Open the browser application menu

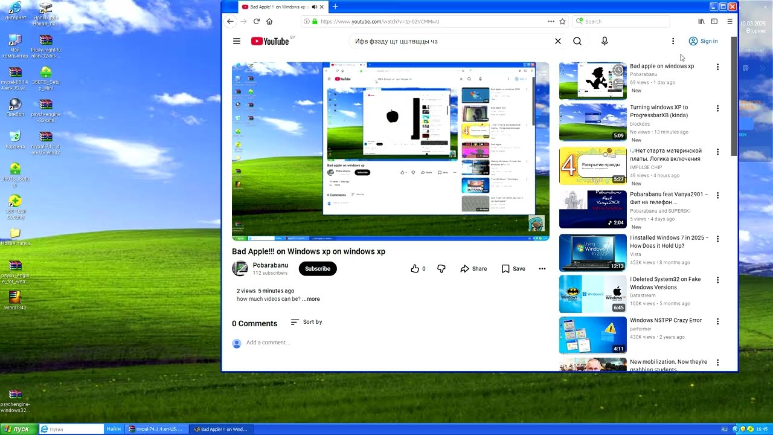pyautogui.click(x=730, y=21)
